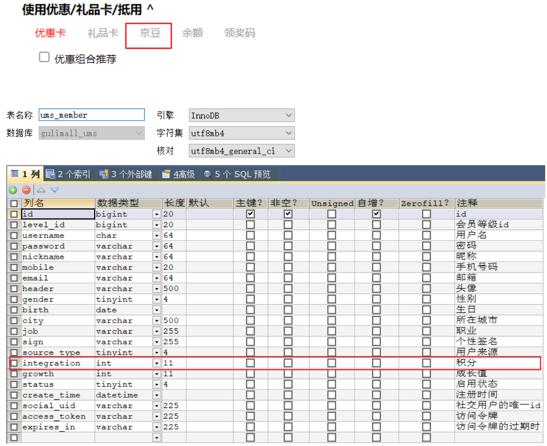Image resolution: width=547 pixels, height=446 pixels.
Task: Select row checkbox for integration
Action: tap(14, 363)
